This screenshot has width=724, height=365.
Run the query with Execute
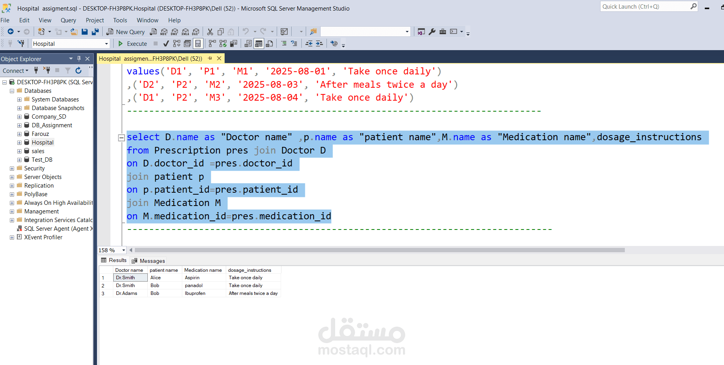132,43
